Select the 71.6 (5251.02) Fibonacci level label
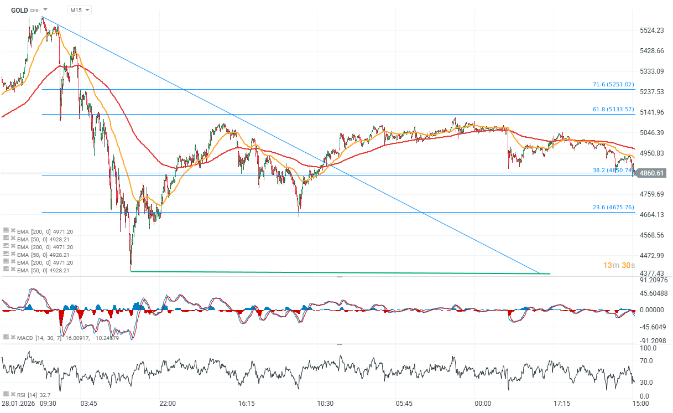Image resolution: width=673 pixels, height=413 pixels. coord(613,85)
